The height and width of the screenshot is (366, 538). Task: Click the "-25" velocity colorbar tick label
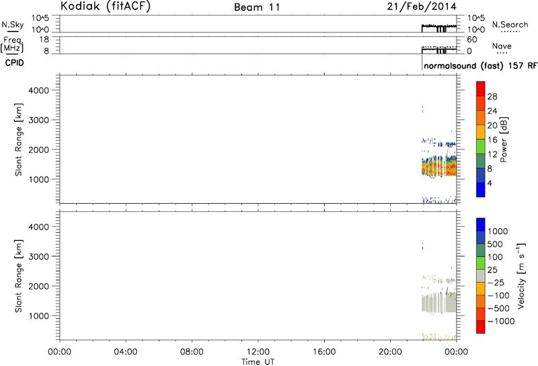[x=496, y=283]
